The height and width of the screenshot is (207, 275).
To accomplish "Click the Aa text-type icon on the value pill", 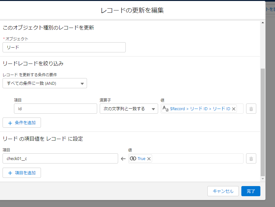I will point(165,109).
